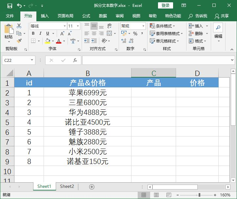Click the Tell Me (告诉我) search
237x199 pixels.
[x=198, y=16]
